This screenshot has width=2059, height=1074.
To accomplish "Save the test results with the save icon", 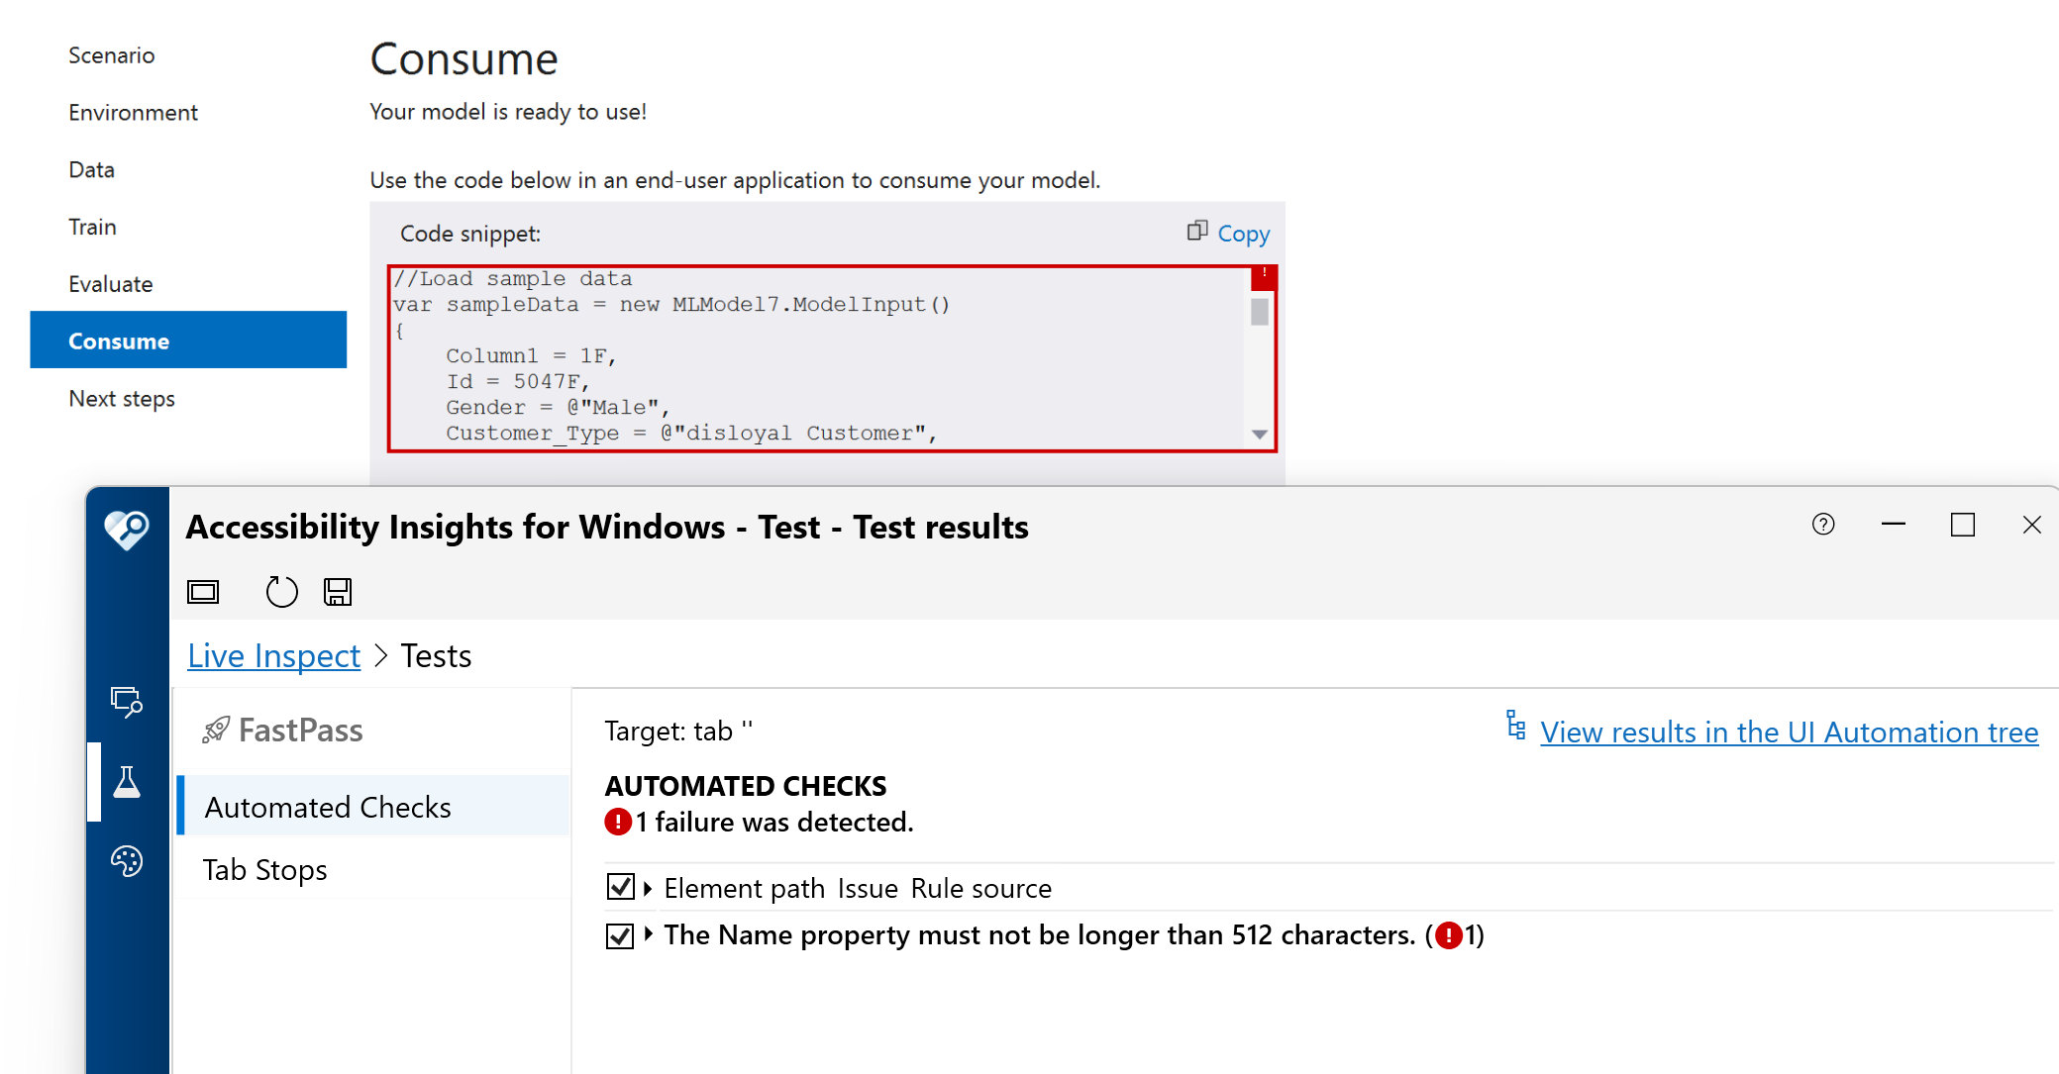I will pyautogui.click(x=337, y=591).
